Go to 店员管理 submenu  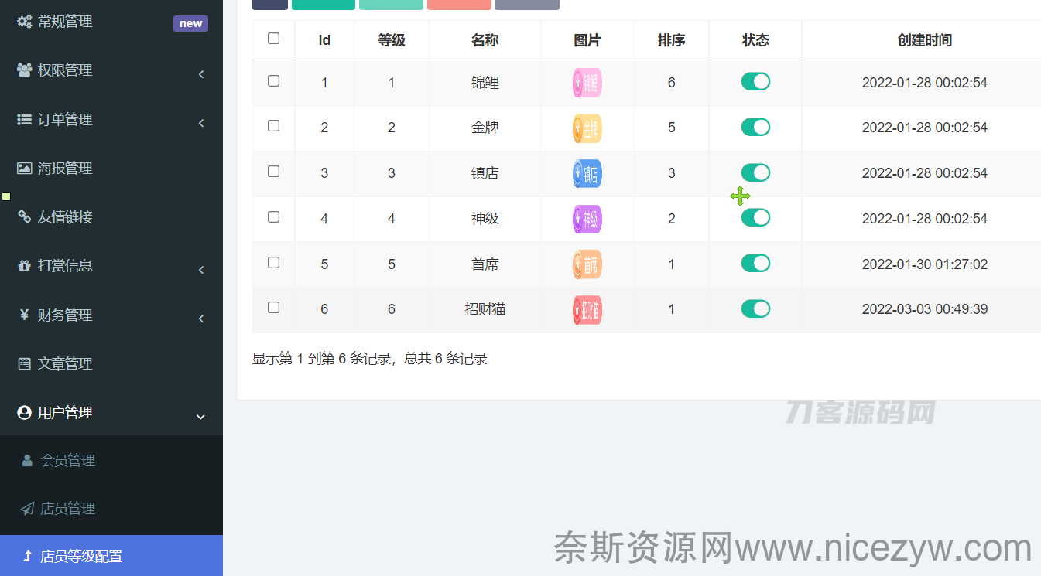click(111, 509)
